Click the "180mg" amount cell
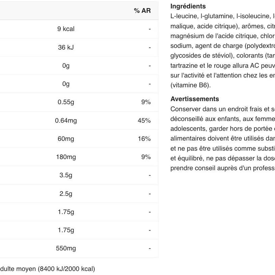 pyautogui.click(x=66, y=157)
